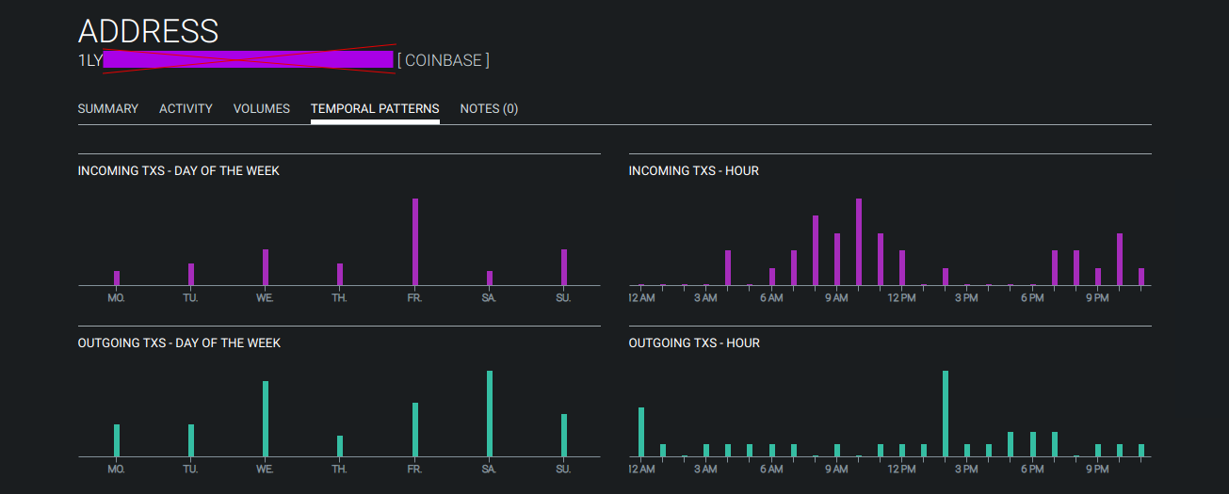Select the Temporal Patterns tab

(x=375, y=109)
